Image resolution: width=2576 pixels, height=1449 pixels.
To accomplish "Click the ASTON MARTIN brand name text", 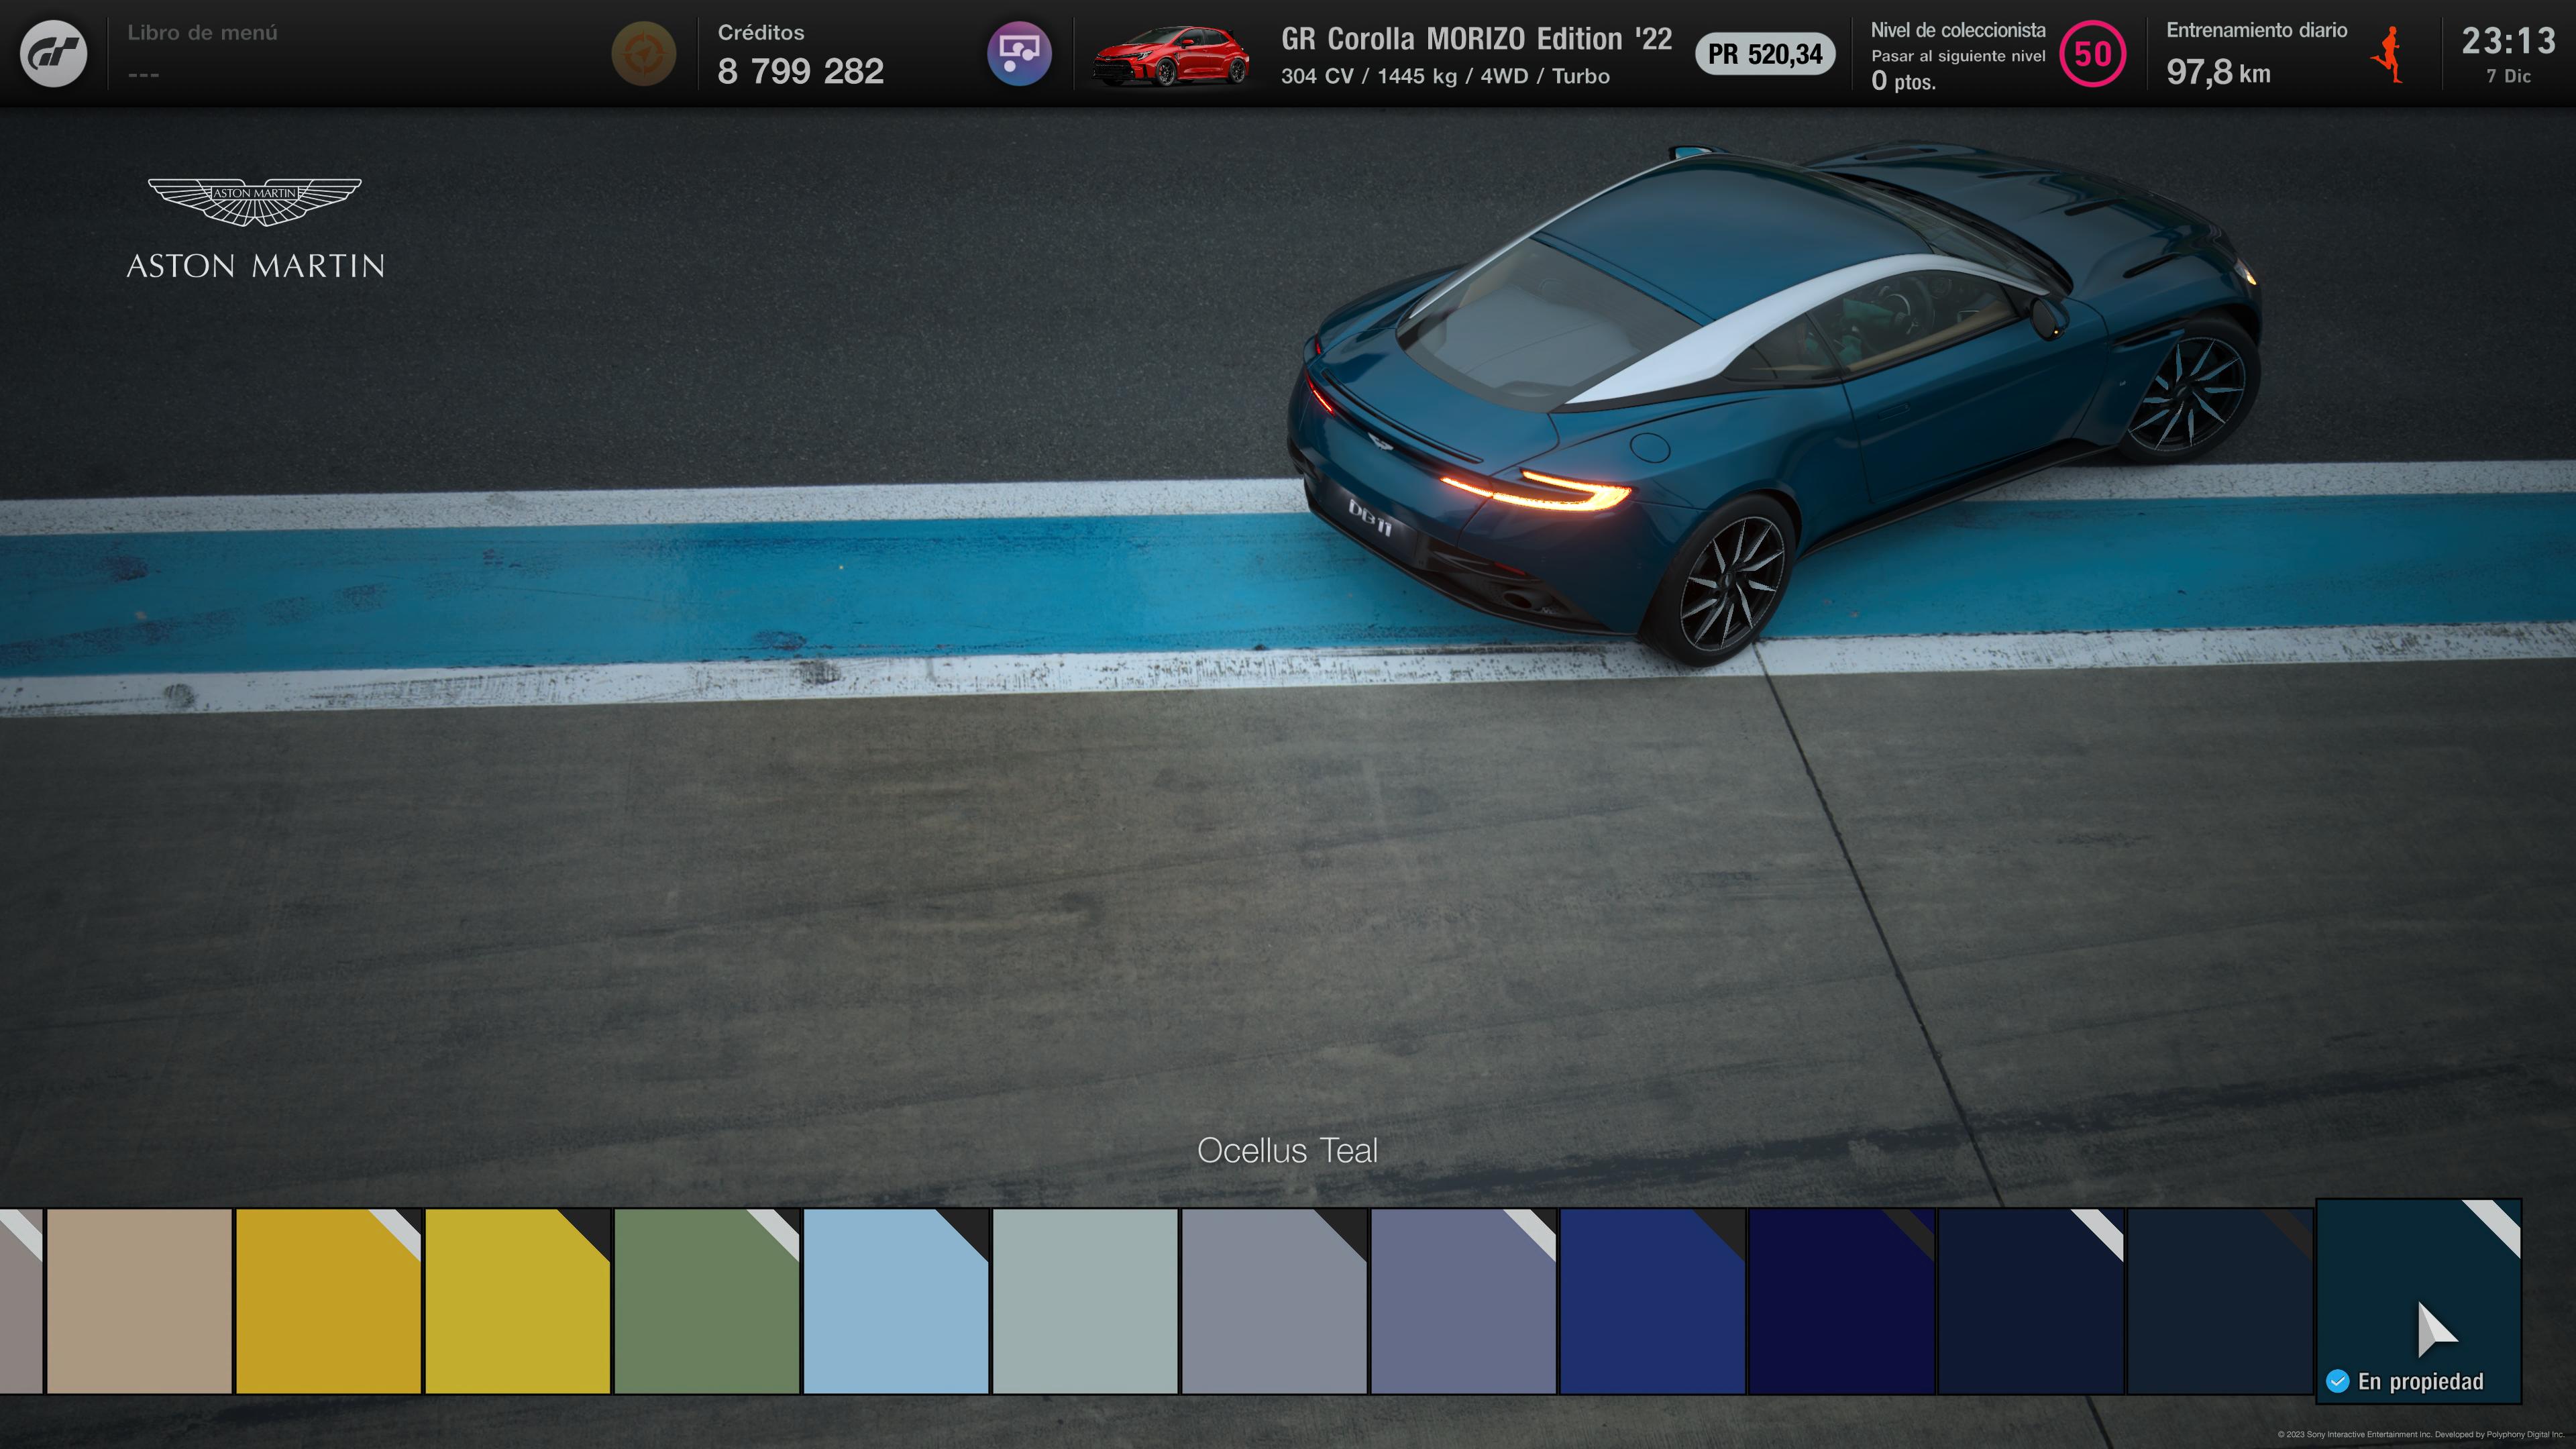I will pos(255,266).
